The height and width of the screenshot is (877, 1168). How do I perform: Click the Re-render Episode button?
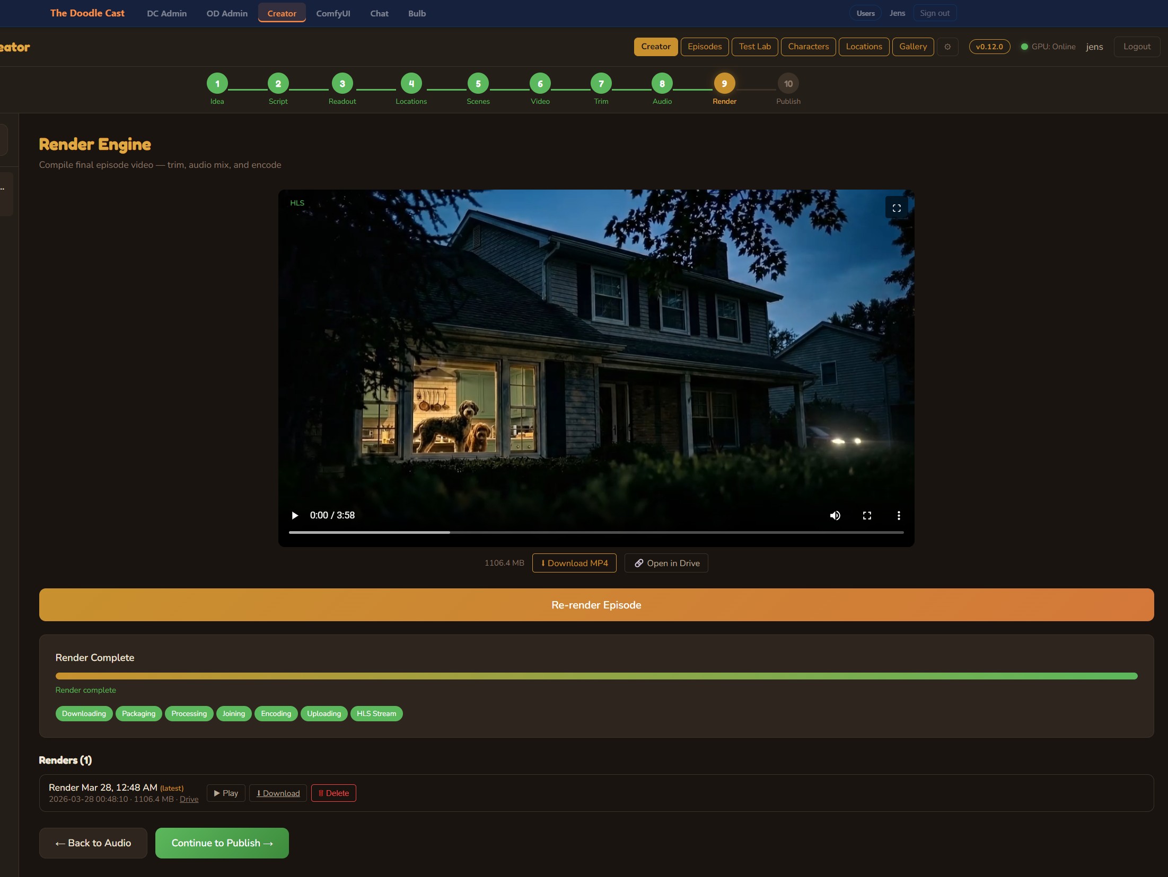pyautogui.click(x=596, y=605)
